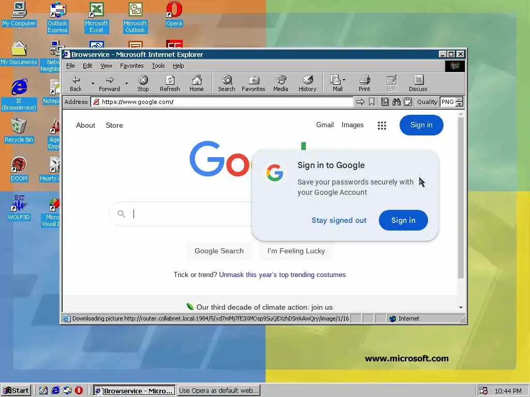Open the Gmail link
530x397 pixels.
tap(325, 125)
